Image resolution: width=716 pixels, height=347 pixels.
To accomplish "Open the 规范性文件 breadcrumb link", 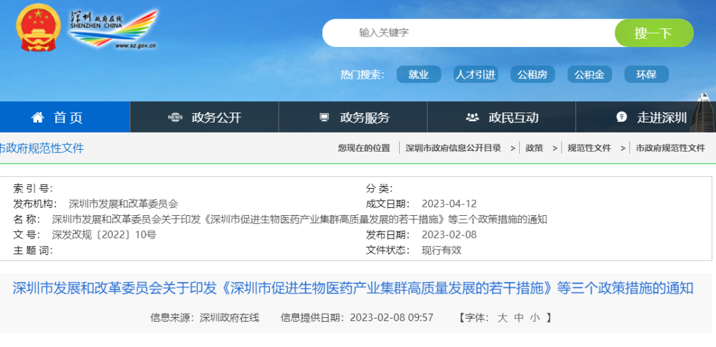I will (589, 148).
